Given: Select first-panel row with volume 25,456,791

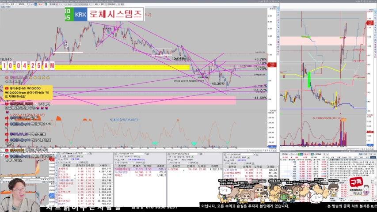Looking at the screenshot, I should point(85,201).
